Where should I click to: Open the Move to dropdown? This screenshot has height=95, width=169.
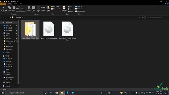pyautogui.click(x=29, y=9)
